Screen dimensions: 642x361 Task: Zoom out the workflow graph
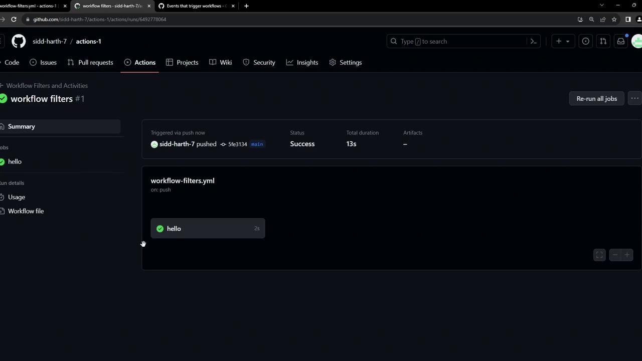[x=615, y=255]
